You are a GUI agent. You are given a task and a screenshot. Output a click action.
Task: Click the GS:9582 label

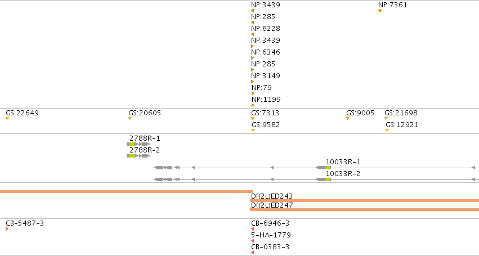pos(266,125)
